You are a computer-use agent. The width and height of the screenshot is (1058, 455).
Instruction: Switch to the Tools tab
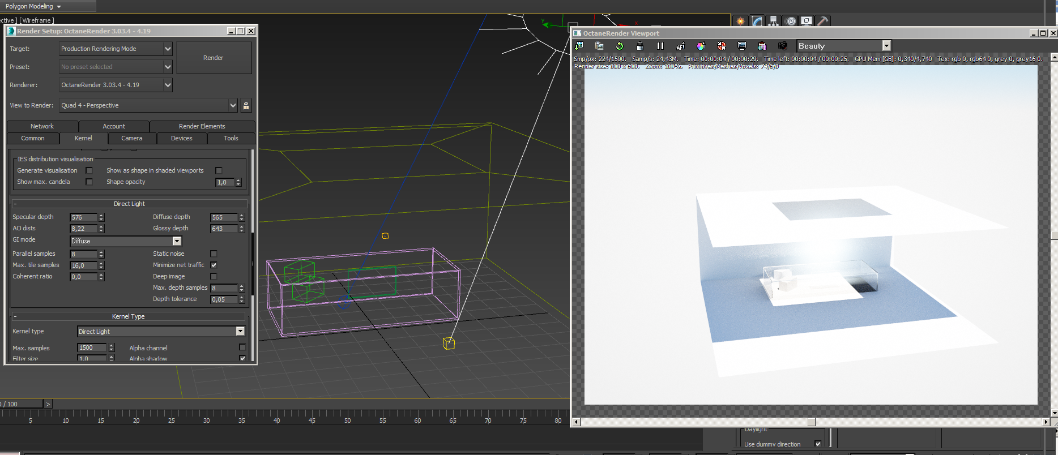(x=231, y=138)
